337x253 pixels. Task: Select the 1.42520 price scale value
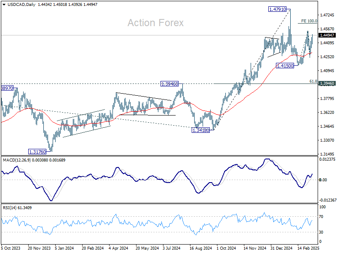(327, 57)
